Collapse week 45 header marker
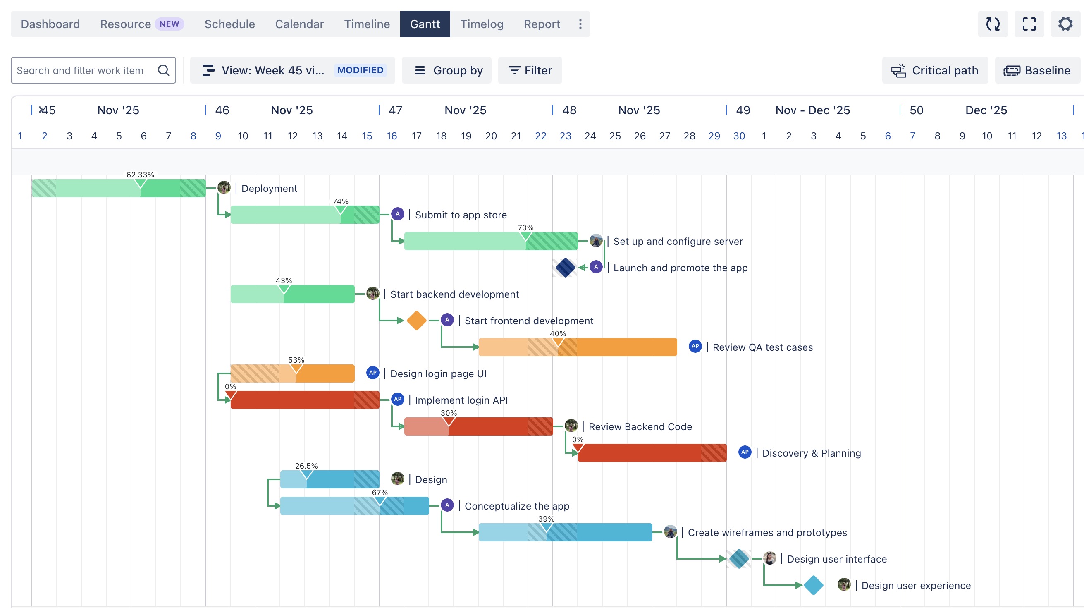Viewport: 1084px width, 608px height. tap(41, 110)
